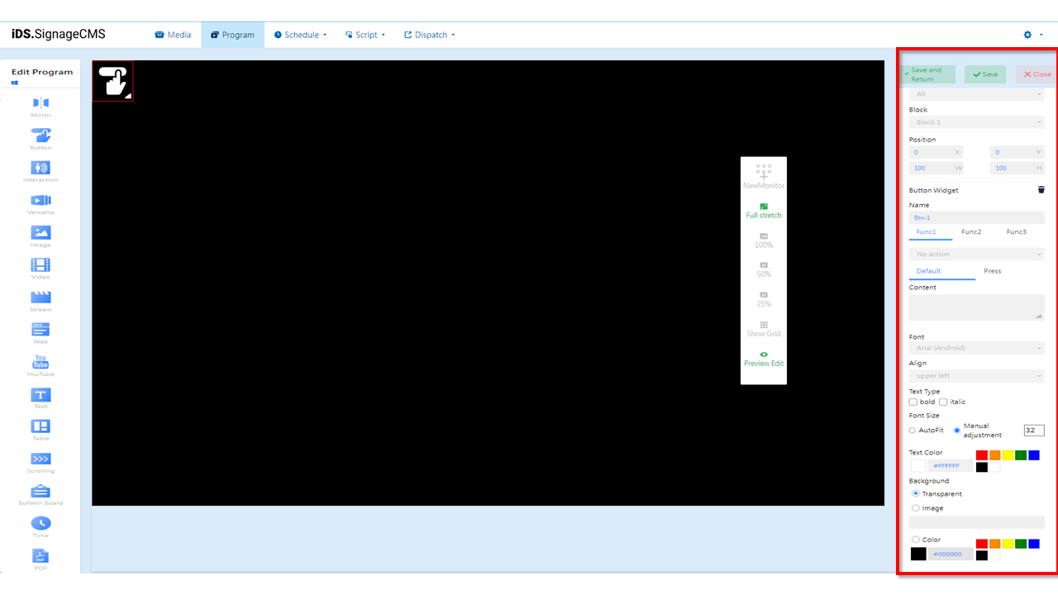Image resolution: width=1058 pixels, height=595 pixels.
Task: Click Save and Return
Action: (927, 74)
